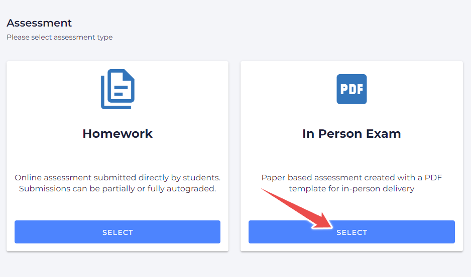Click the red arrow annotation
This screenshot has height=277, width=471.
pos(296,208)
